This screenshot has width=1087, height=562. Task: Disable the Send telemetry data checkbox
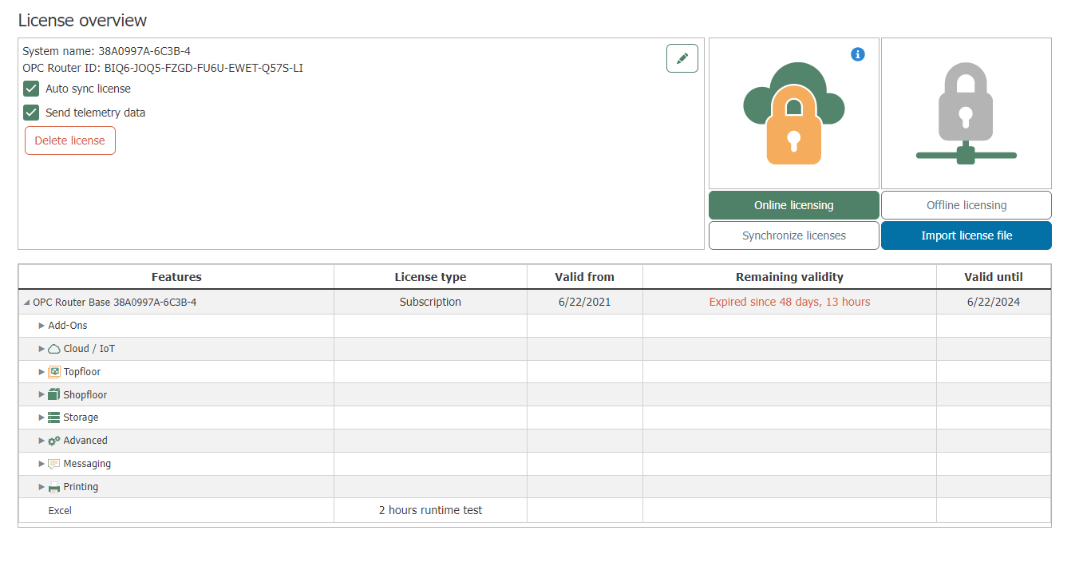(x=31, y=113)
